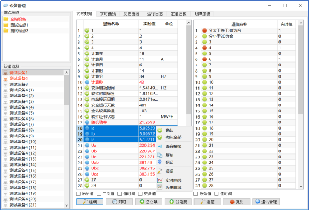This screenshot has height=211, width=309.
Task: Click up arrow of telemetry table scrollbar
Action: [x=188, y=23]
